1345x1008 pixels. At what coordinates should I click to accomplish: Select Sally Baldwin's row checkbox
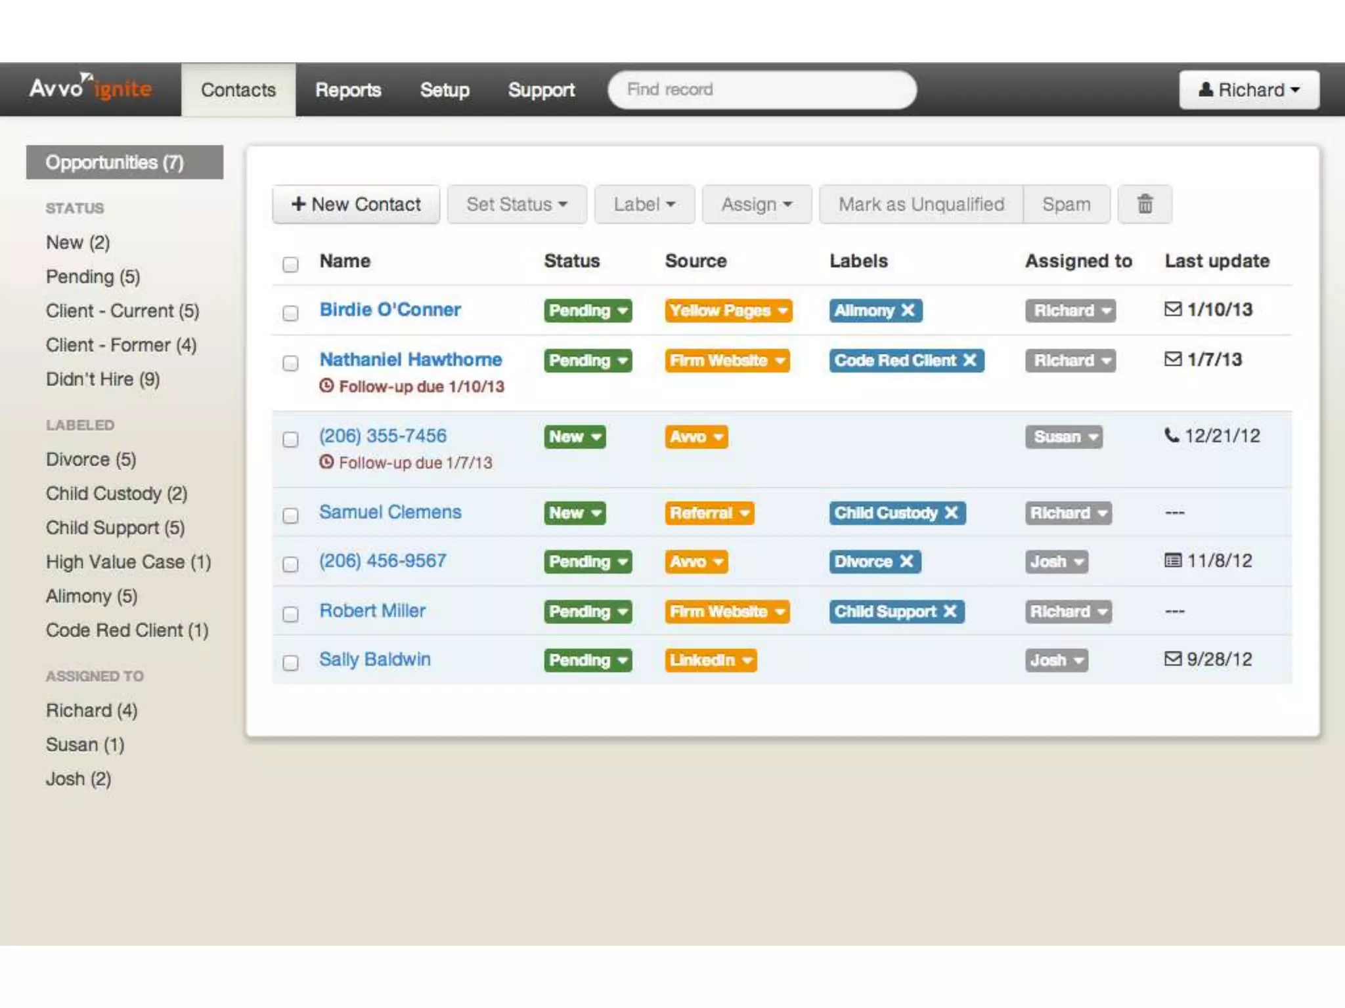pyautogui.click(x=290, y=662)
